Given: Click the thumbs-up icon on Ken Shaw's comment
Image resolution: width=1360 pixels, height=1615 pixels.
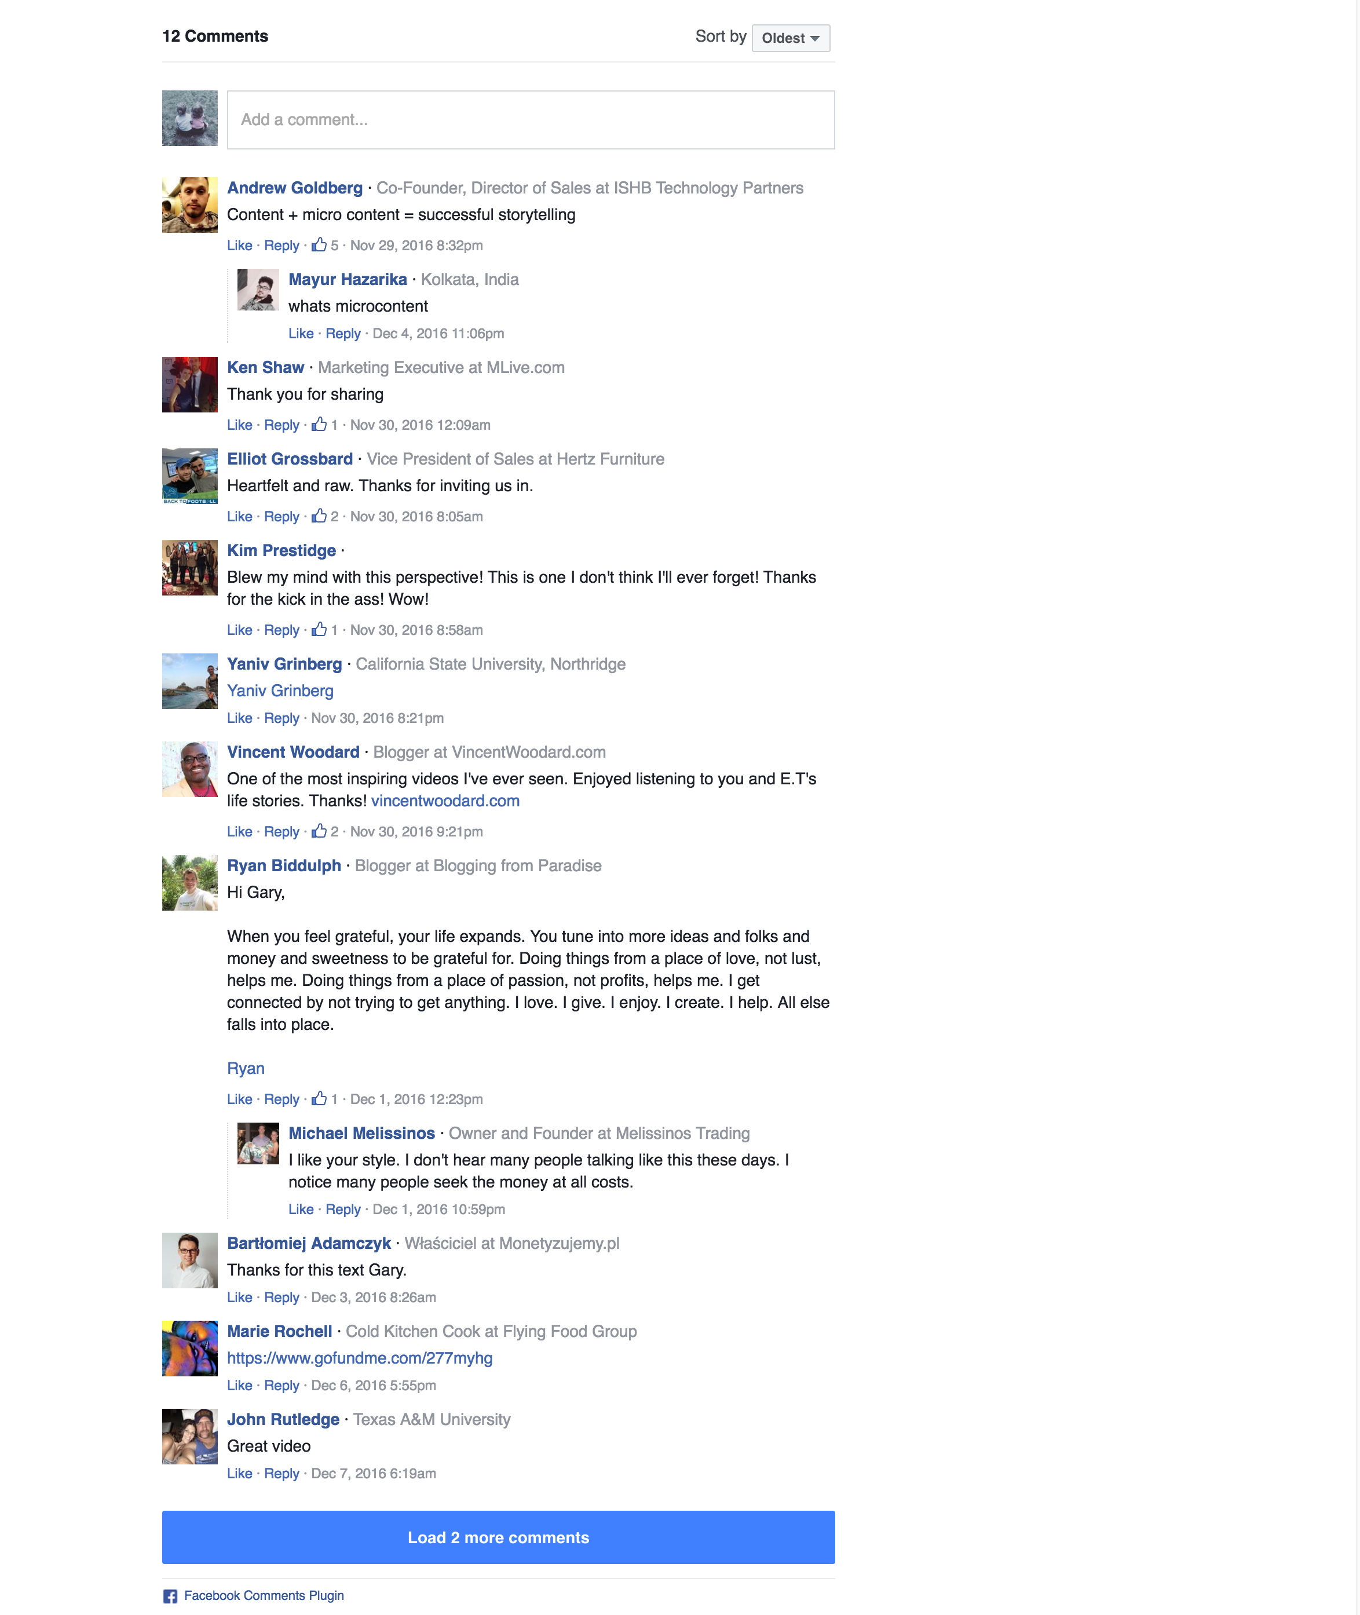Looking at the screenshot, I should [319, 424].
